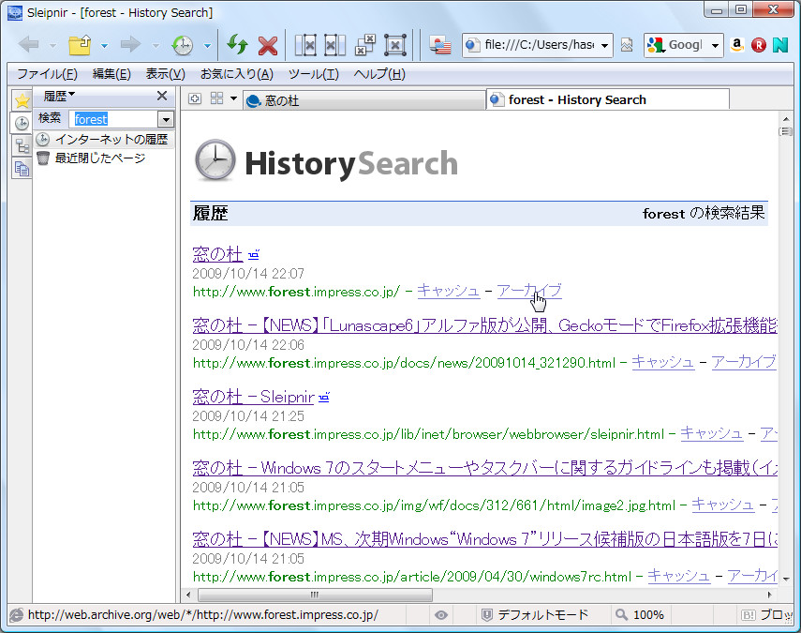This screenshot has width=801, height=633.
Task: Click the external link icon beside 窓の杜 - Sleipnir
Action: tap(324, 397)
